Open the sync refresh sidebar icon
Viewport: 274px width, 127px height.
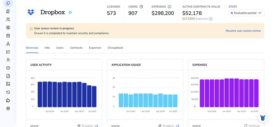coord(8,92)
